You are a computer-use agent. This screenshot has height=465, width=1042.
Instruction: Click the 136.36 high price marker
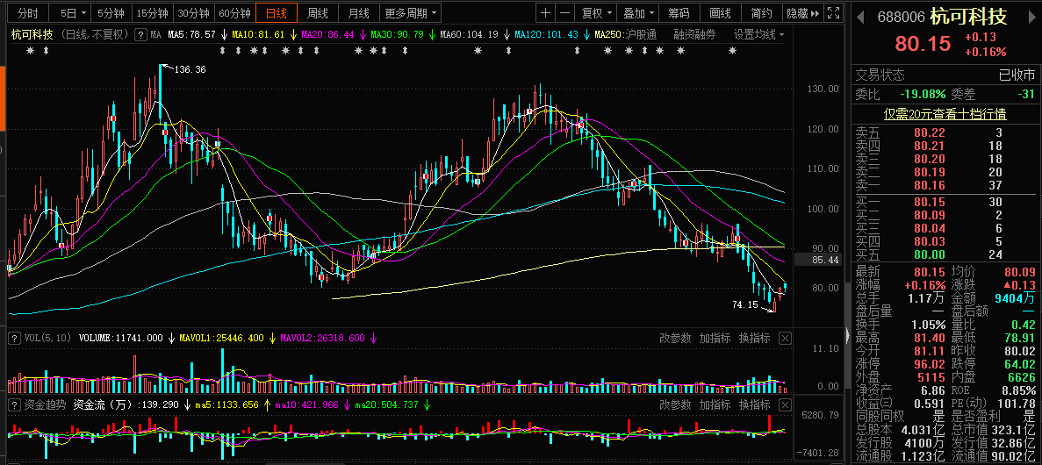(190, 69)
